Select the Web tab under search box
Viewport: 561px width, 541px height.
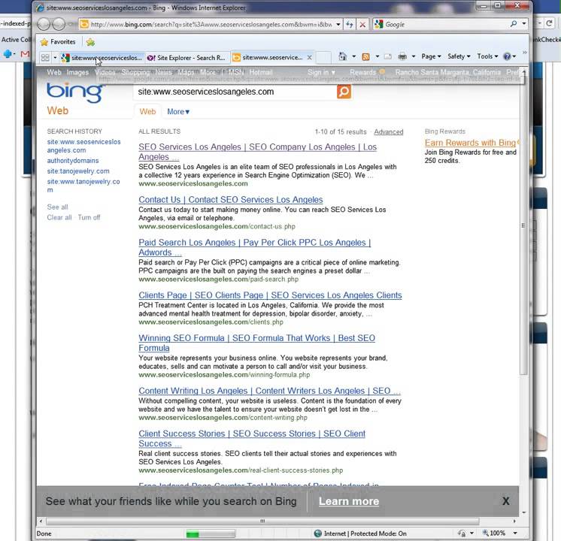click(x=147, y=111)
